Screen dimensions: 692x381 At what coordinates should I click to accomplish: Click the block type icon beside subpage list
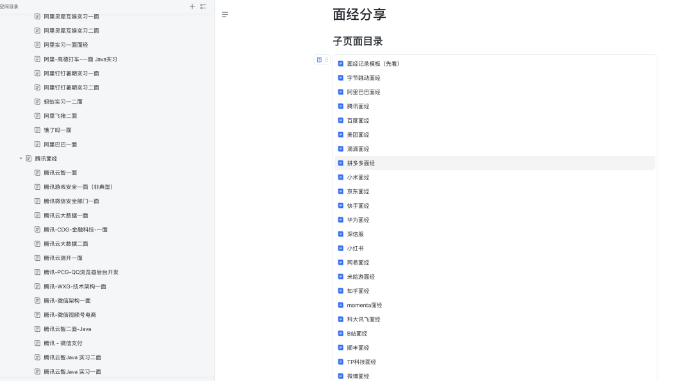tap(319, 59)
